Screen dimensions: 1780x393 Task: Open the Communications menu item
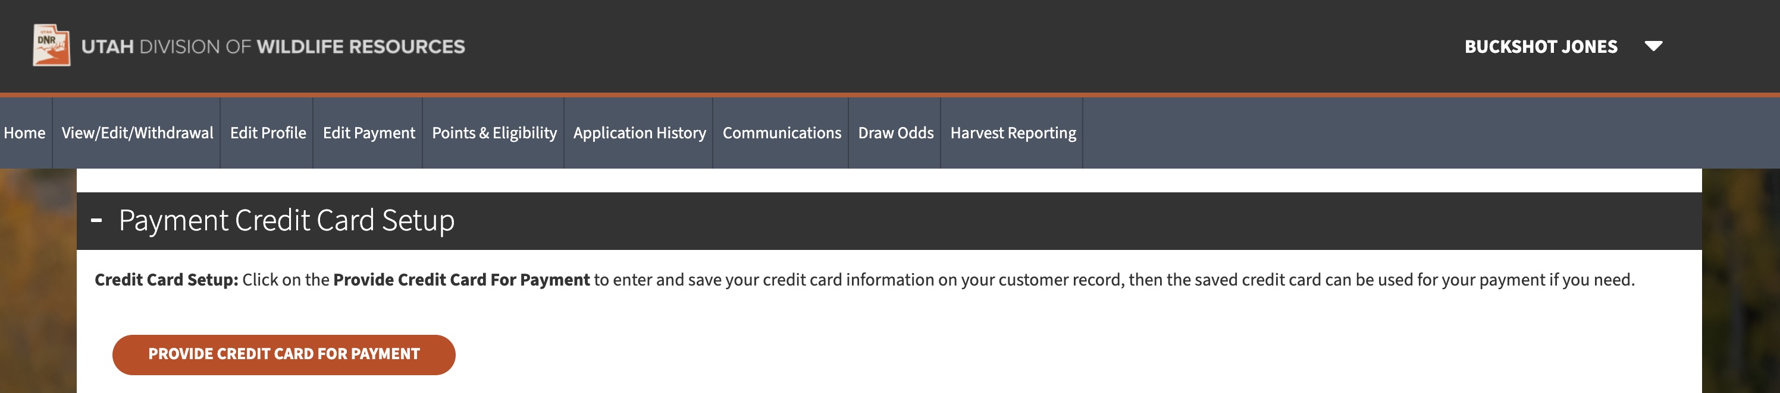[x=782, y=133]
